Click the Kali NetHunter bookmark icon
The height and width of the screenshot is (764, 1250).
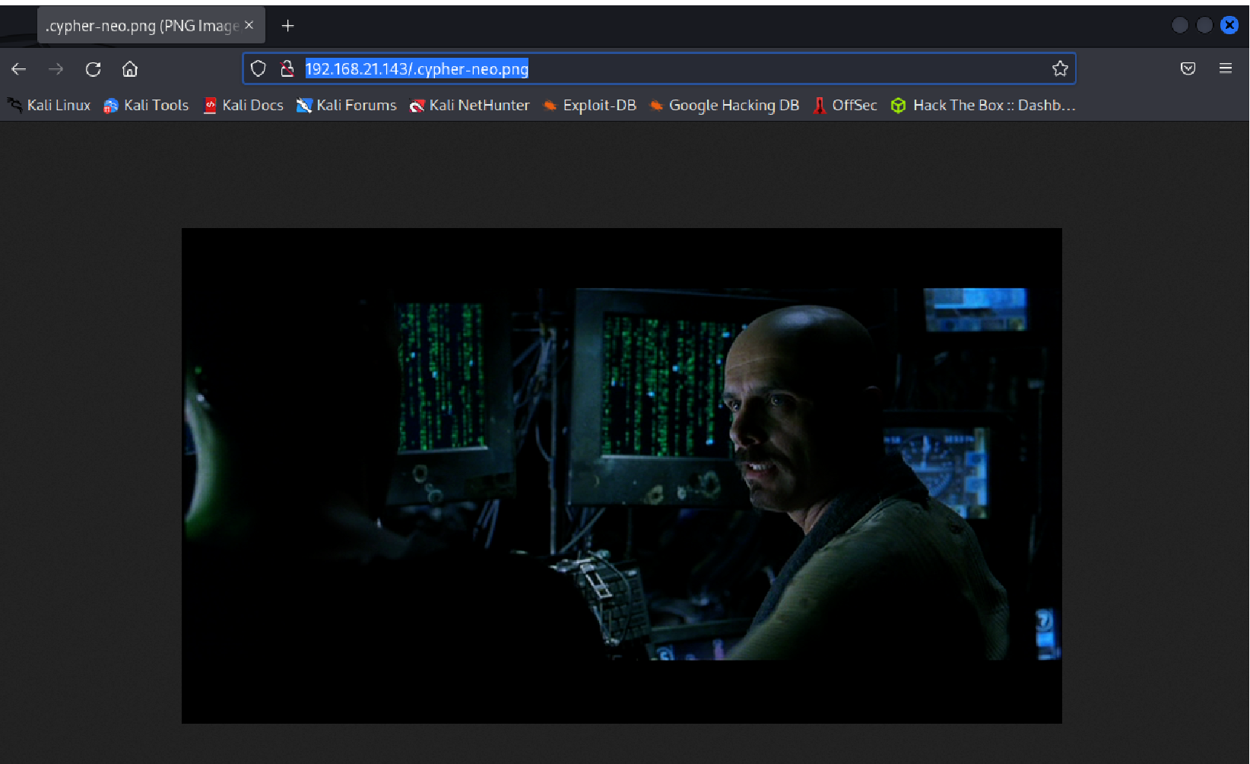417,106
